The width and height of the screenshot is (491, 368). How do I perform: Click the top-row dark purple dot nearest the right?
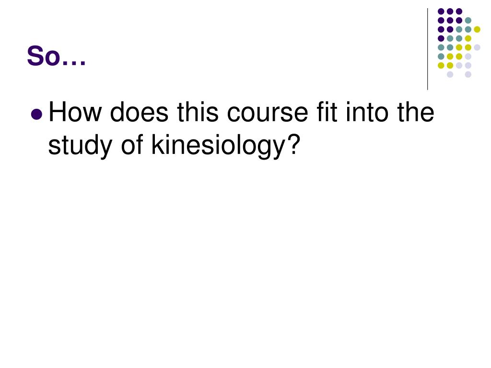(459, 11)
